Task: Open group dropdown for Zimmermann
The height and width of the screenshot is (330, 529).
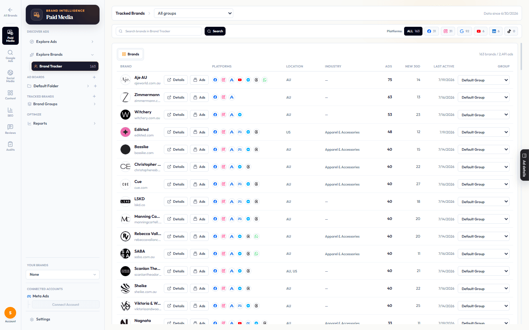Action: point(483,97)
